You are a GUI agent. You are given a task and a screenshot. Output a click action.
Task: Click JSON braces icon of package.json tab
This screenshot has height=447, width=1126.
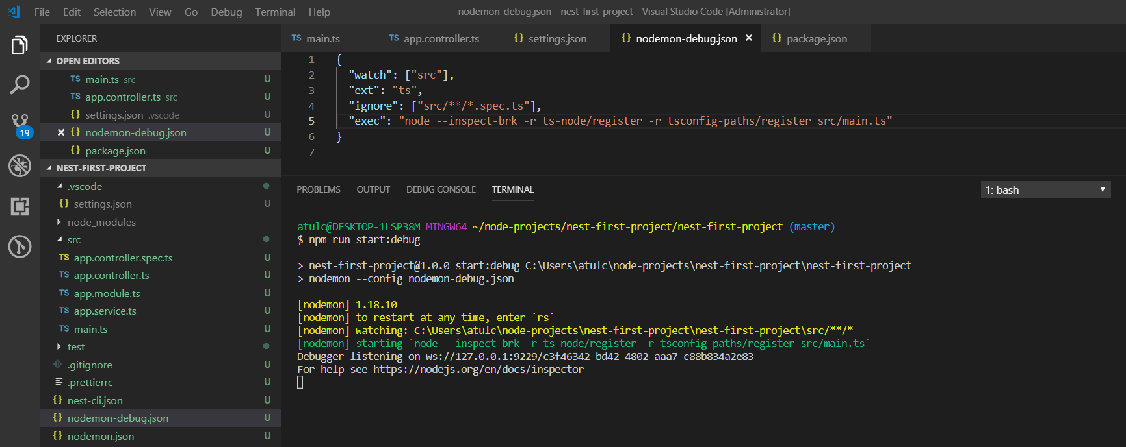pos(776,38)
